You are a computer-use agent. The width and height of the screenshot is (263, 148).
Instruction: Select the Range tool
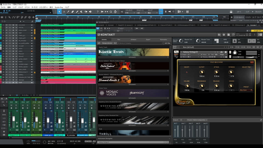64,12
